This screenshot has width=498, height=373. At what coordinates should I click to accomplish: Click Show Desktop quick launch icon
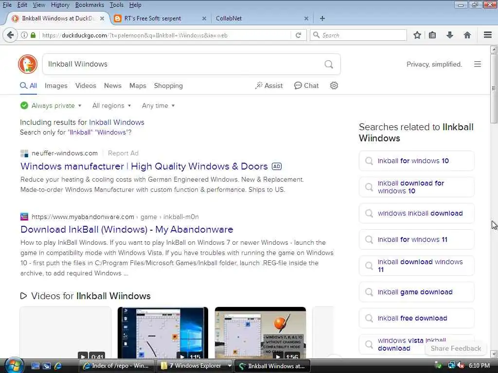point(35,366)
